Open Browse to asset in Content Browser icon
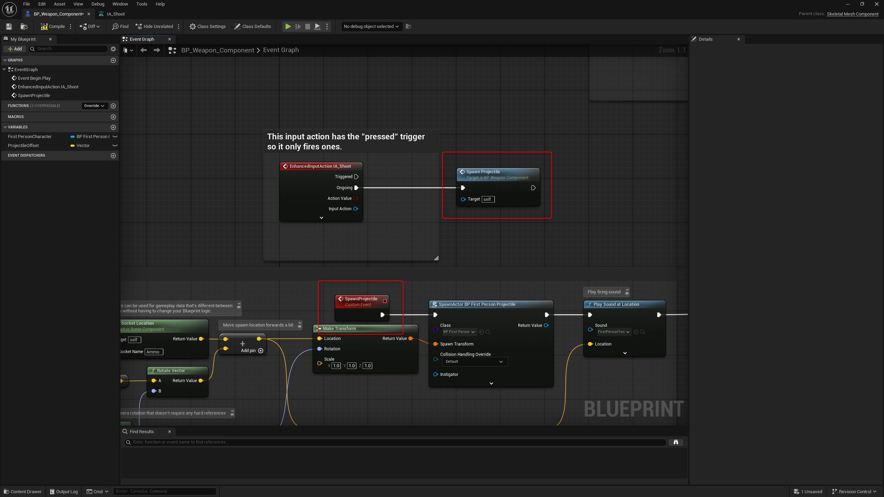 24,26
